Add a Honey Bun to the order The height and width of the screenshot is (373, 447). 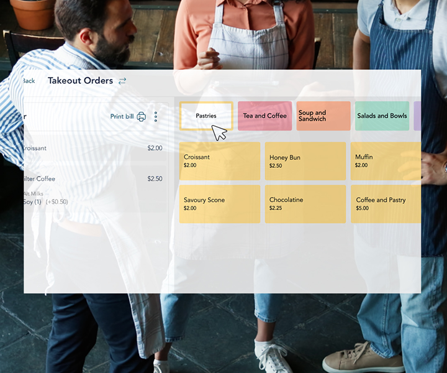[x=305, y=161]
